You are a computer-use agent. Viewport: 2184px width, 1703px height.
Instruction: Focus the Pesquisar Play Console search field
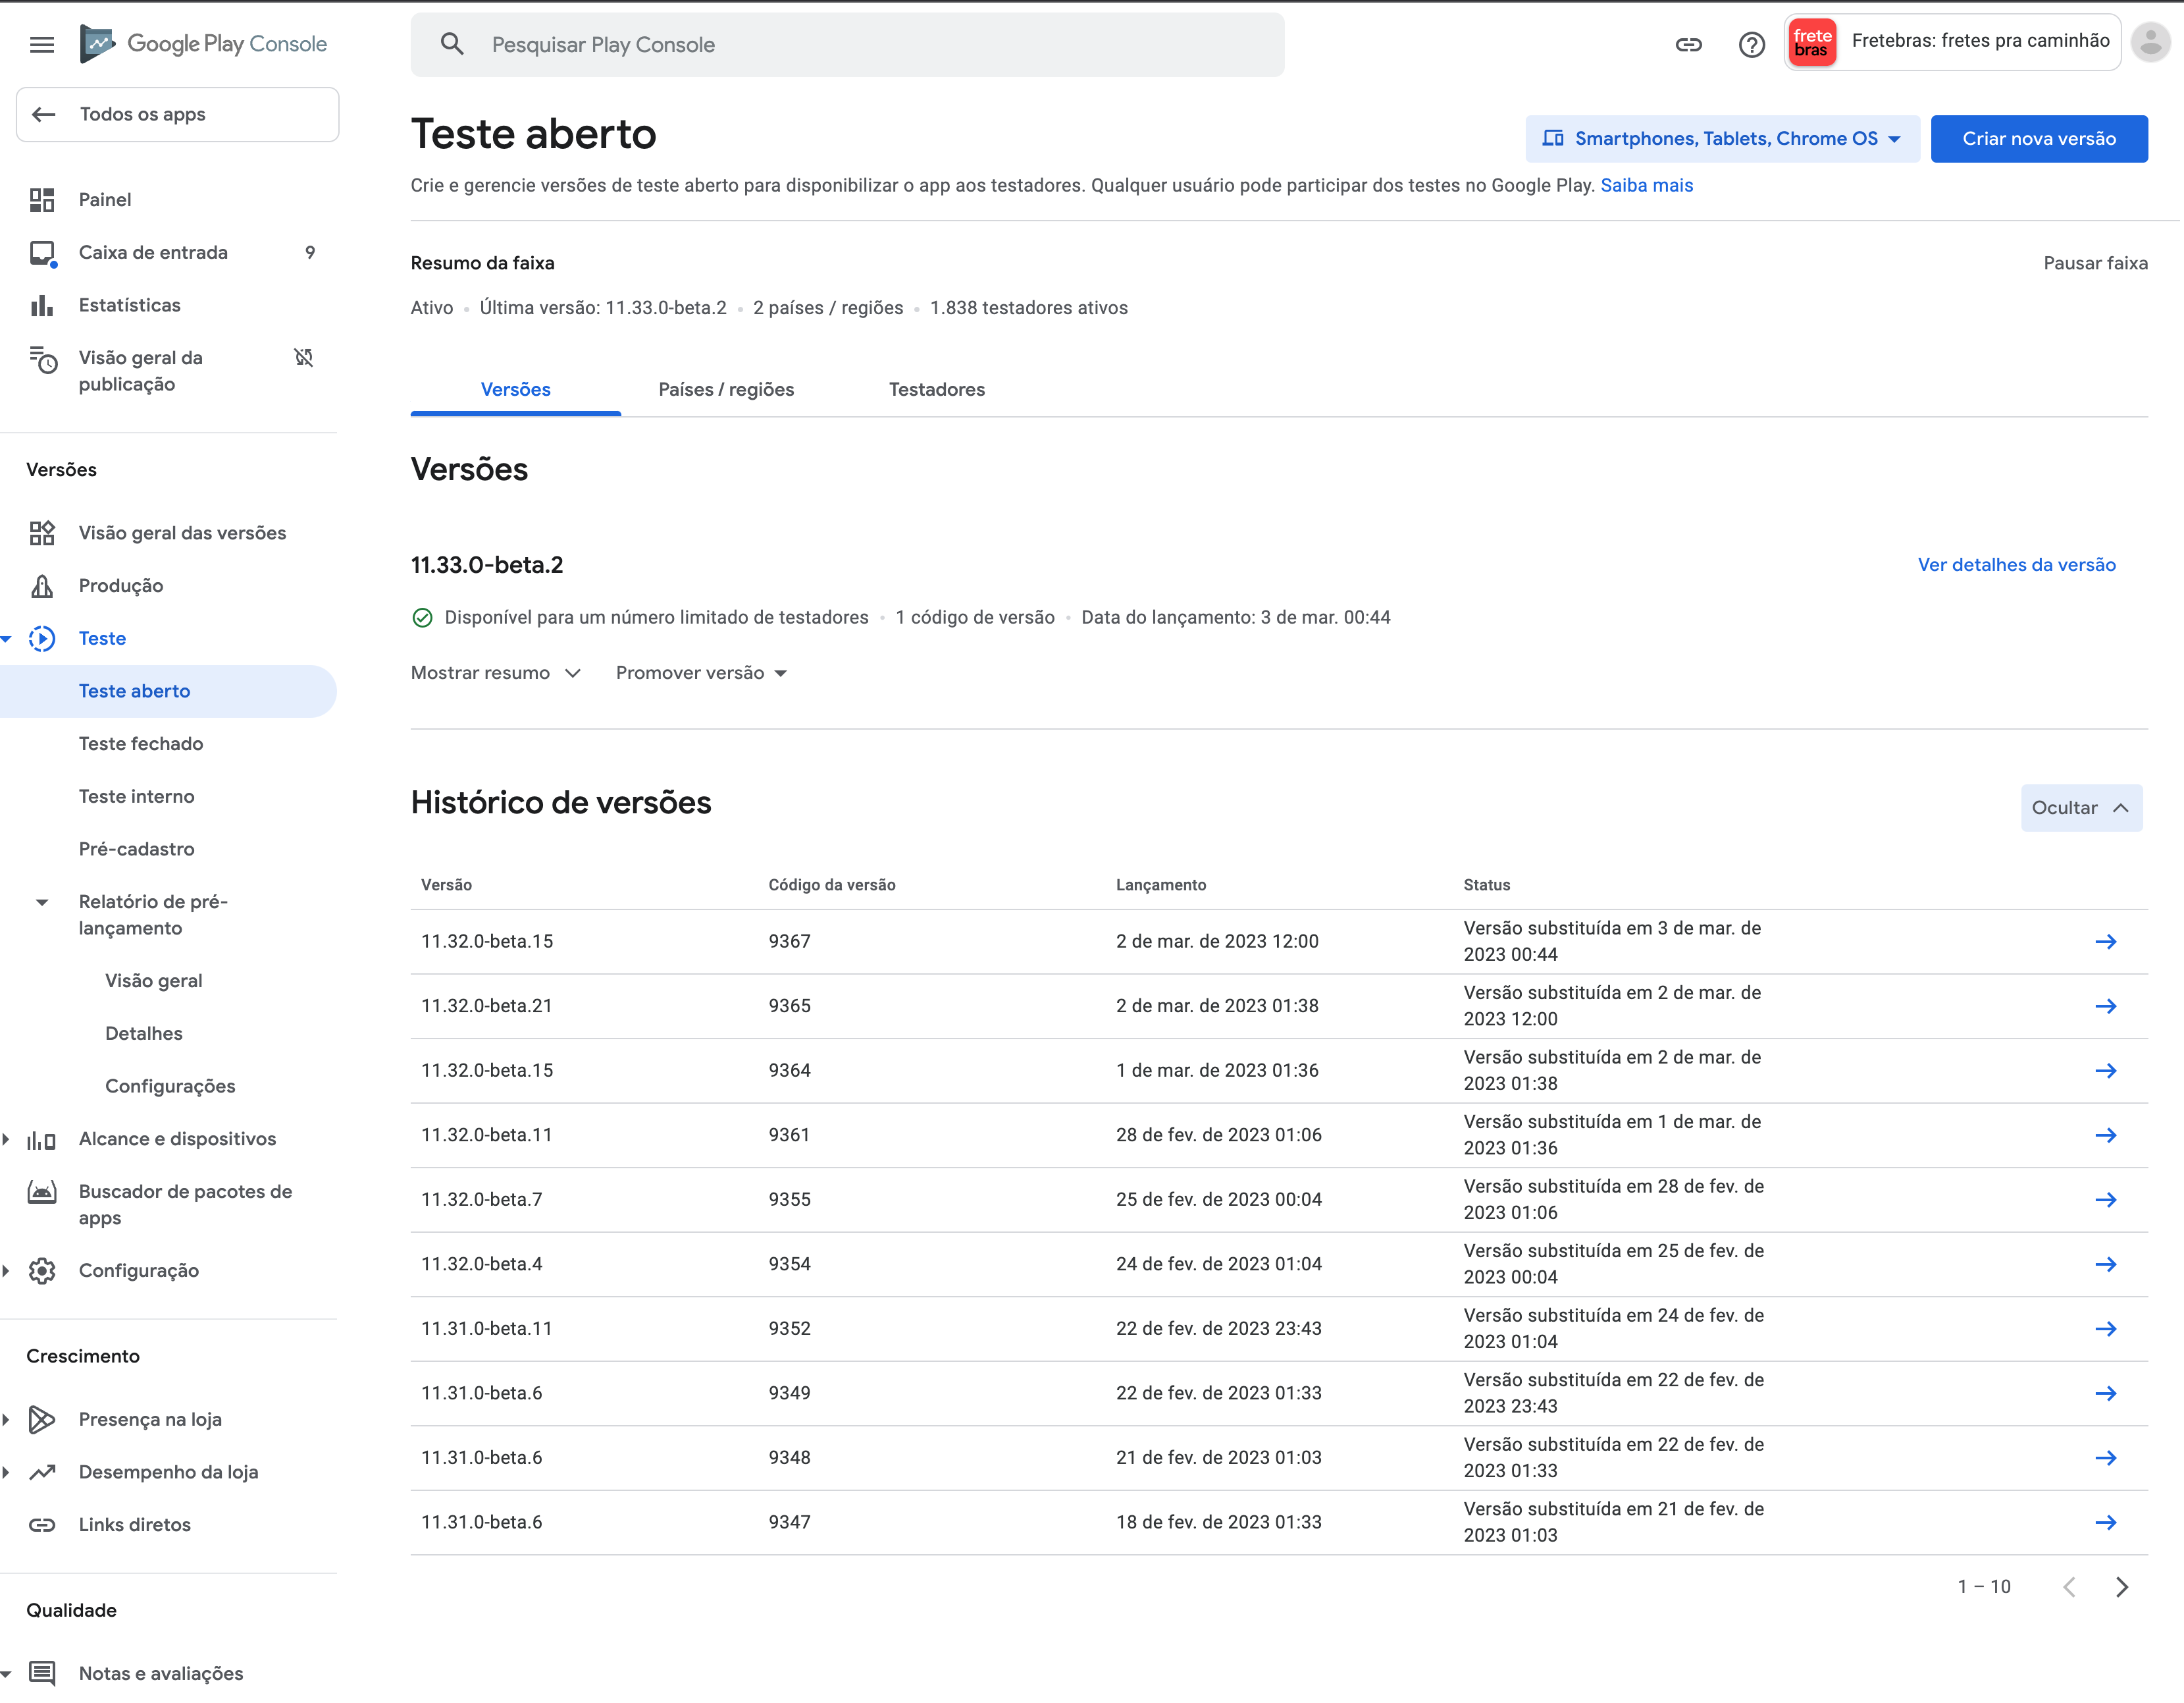(x=847, y=44)
